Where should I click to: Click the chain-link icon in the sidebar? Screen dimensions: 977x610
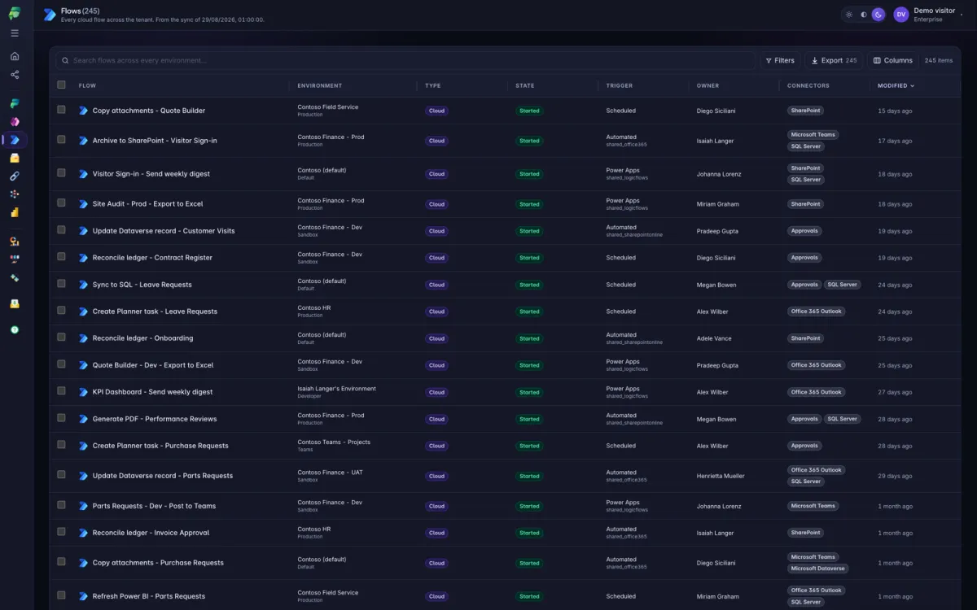(x=15, y=176)
